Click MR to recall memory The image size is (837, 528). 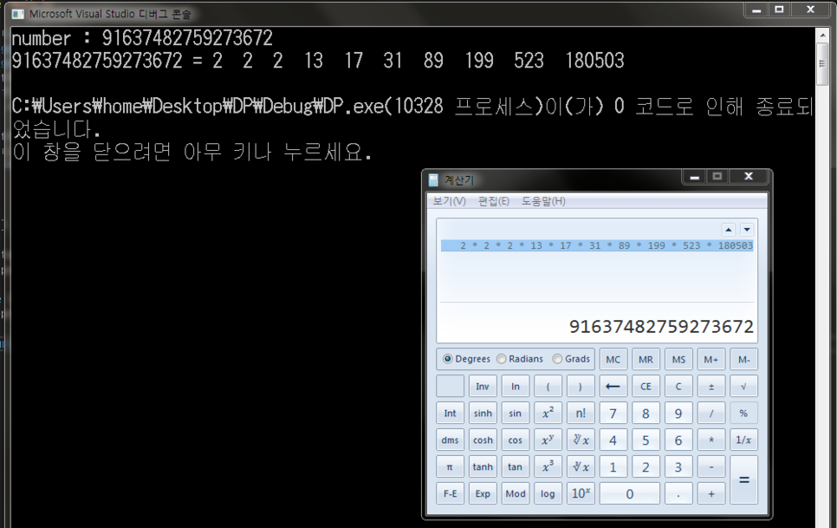tap(646, 359)
